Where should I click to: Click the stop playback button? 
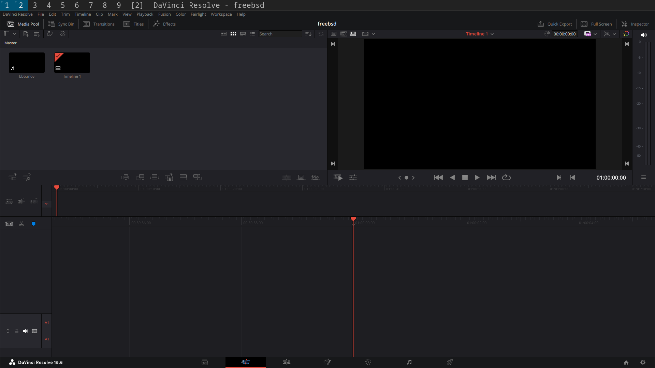(465, 178)
